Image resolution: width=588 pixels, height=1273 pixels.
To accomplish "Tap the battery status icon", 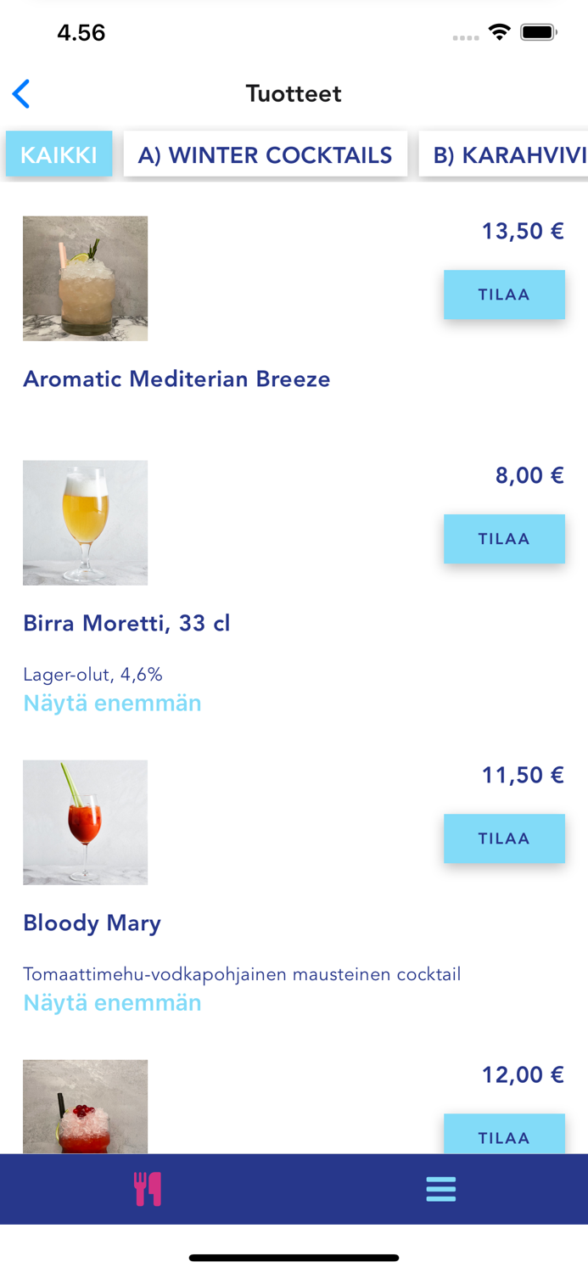I will coord(538,33).
